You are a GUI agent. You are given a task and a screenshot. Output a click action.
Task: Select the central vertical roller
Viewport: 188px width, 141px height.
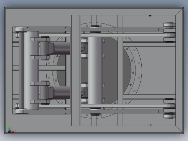[95, 70]
